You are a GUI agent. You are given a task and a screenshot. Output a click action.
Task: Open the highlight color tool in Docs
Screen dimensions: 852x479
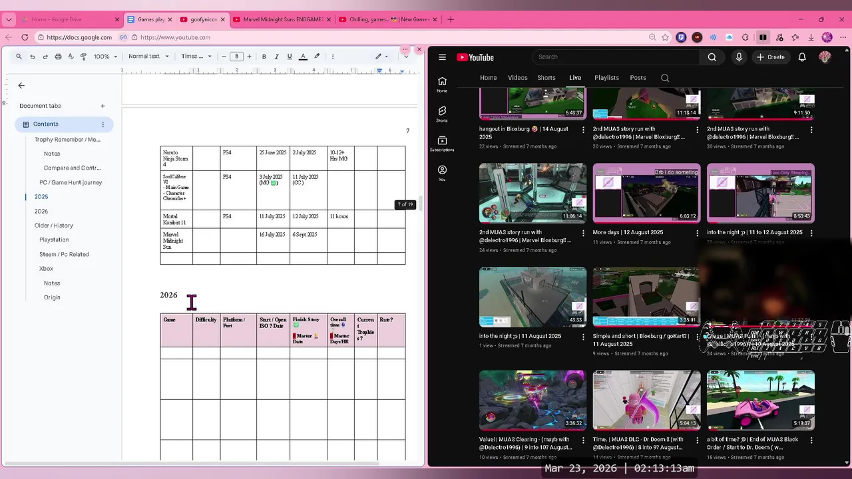pyautogui.click(x=317, y=57)
